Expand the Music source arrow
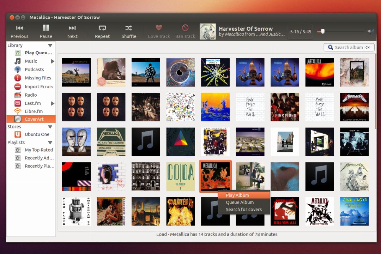This screenshot has width=381, height=254. [53, 61]
